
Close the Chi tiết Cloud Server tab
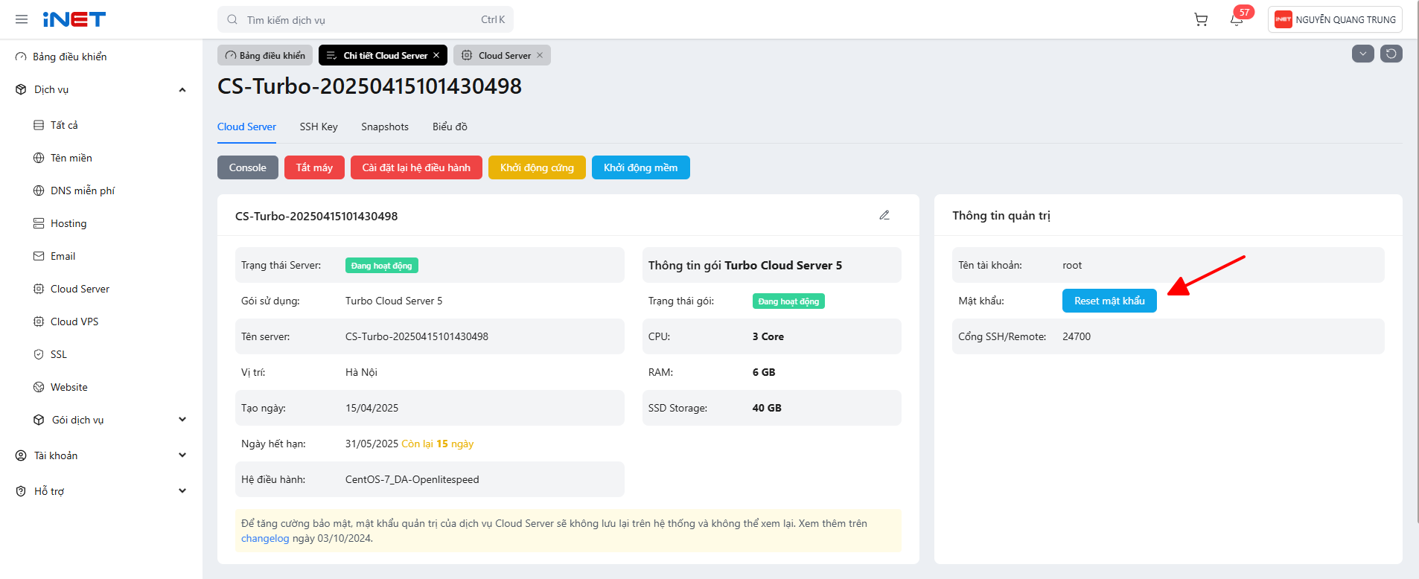(437, 56)
